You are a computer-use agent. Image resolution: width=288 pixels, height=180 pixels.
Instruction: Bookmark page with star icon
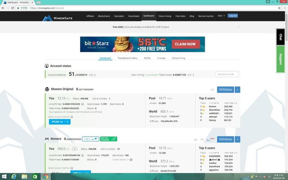[x=279, y=8]
